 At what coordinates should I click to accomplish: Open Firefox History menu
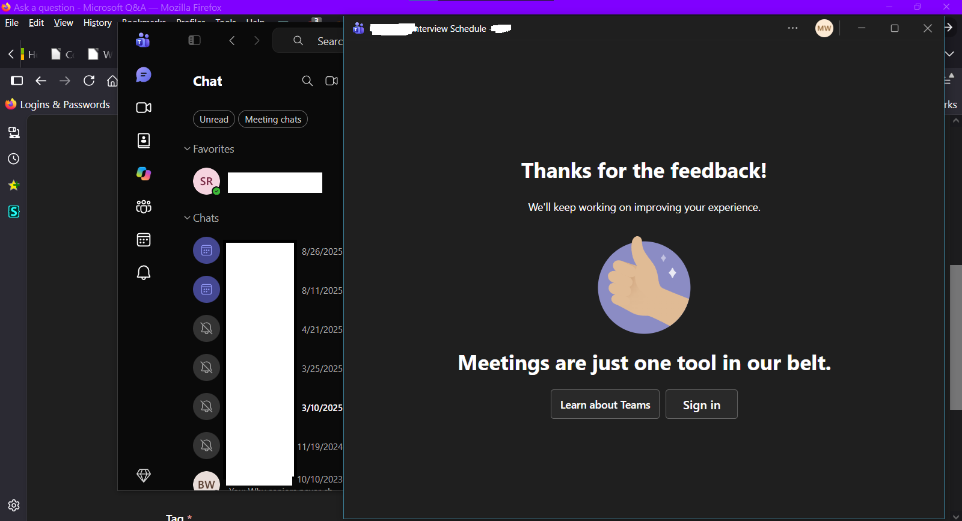(x=97, y=23)
